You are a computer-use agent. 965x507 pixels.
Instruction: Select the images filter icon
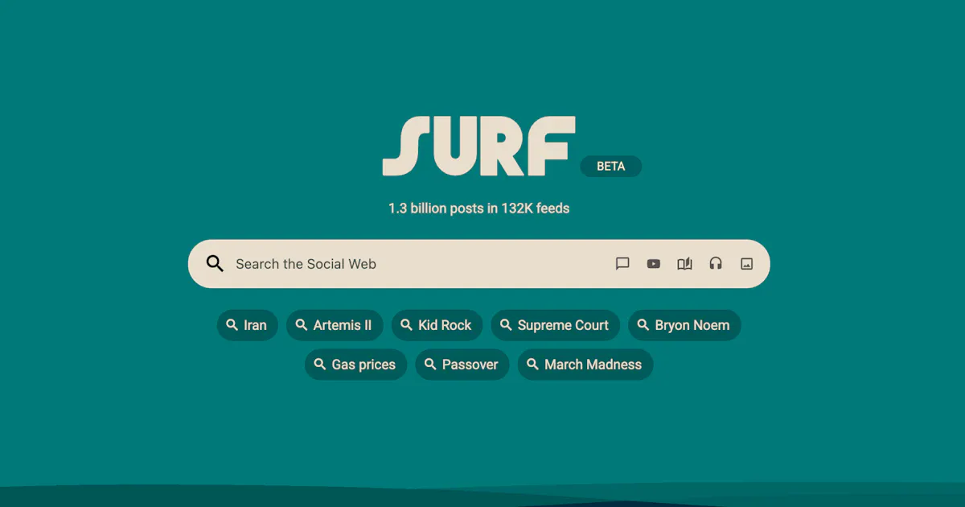coord(747,264)
